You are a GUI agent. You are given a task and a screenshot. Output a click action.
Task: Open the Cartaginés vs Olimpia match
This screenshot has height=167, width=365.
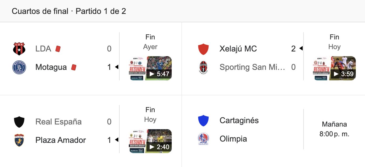[273, 130]
